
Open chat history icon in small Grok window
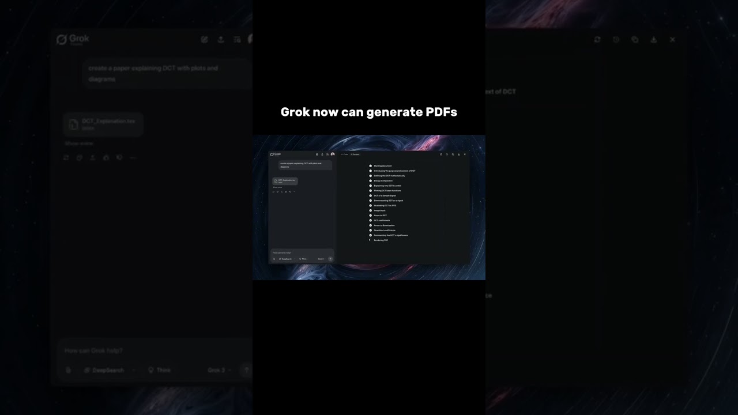pyautogui.click(x=327, y=154)
